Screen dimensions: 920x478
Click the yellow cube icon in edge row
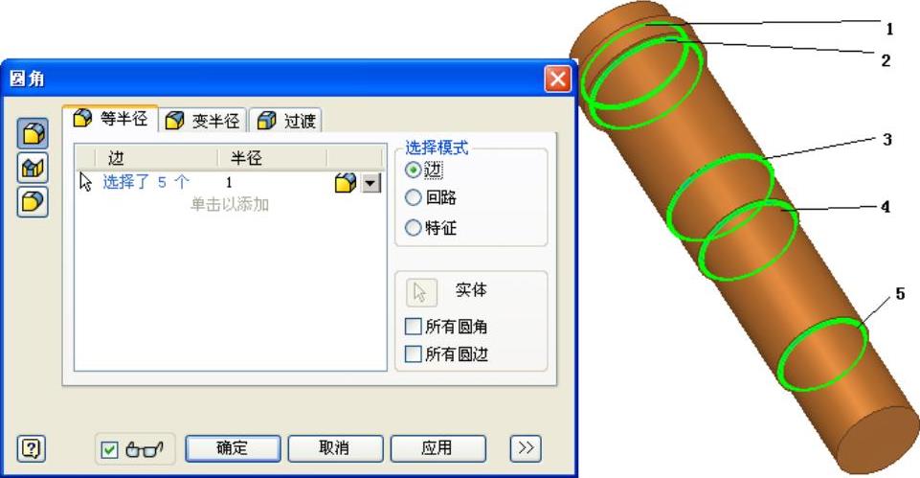tap(346, 183)
